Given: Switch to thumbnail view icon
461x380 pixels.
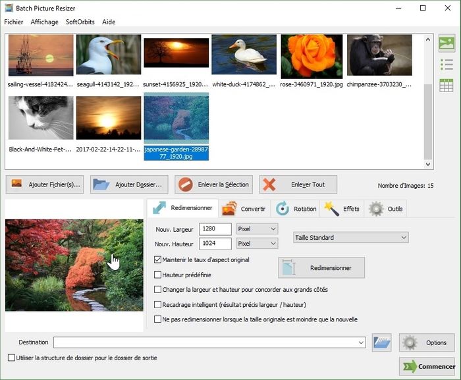Looking at the screenshot, I should [x=447, y=44].
